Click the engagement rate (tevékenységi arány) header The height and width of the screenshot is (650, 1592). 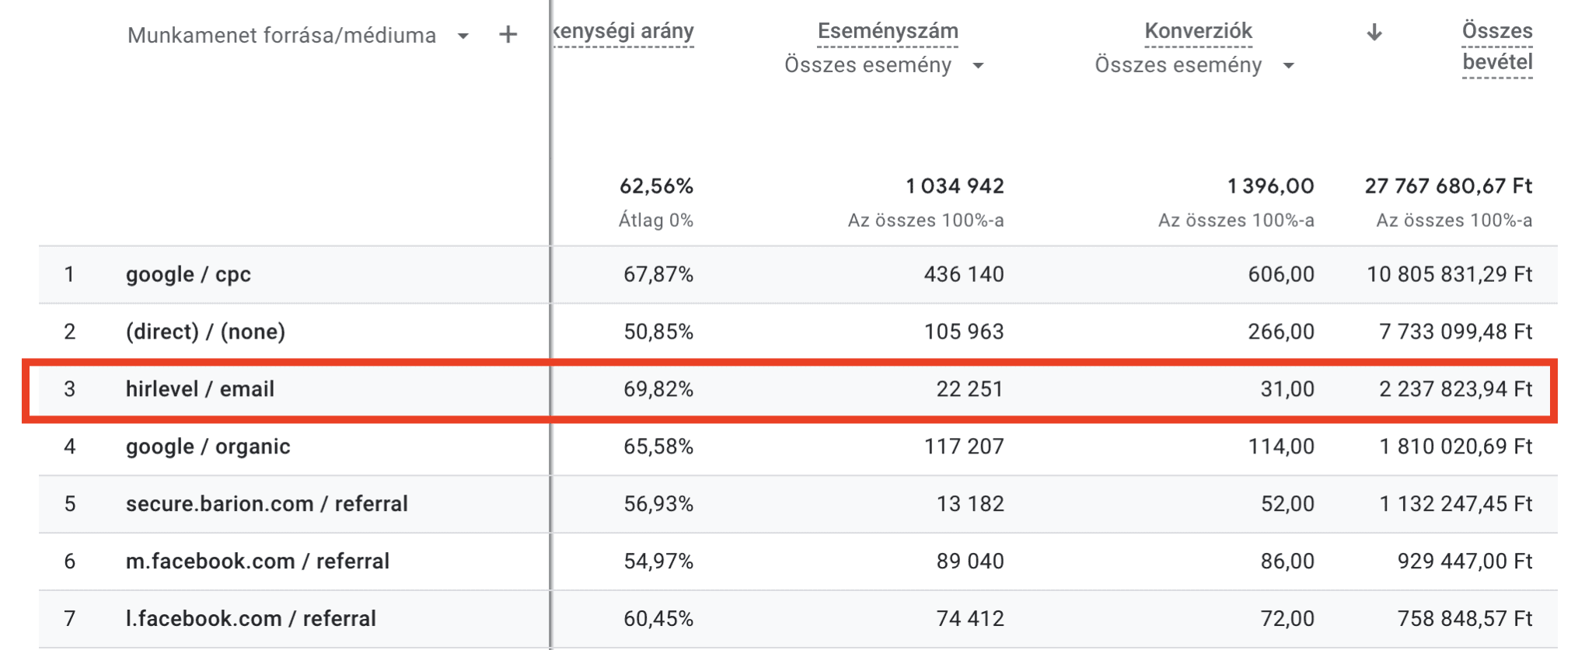point(622,32)
